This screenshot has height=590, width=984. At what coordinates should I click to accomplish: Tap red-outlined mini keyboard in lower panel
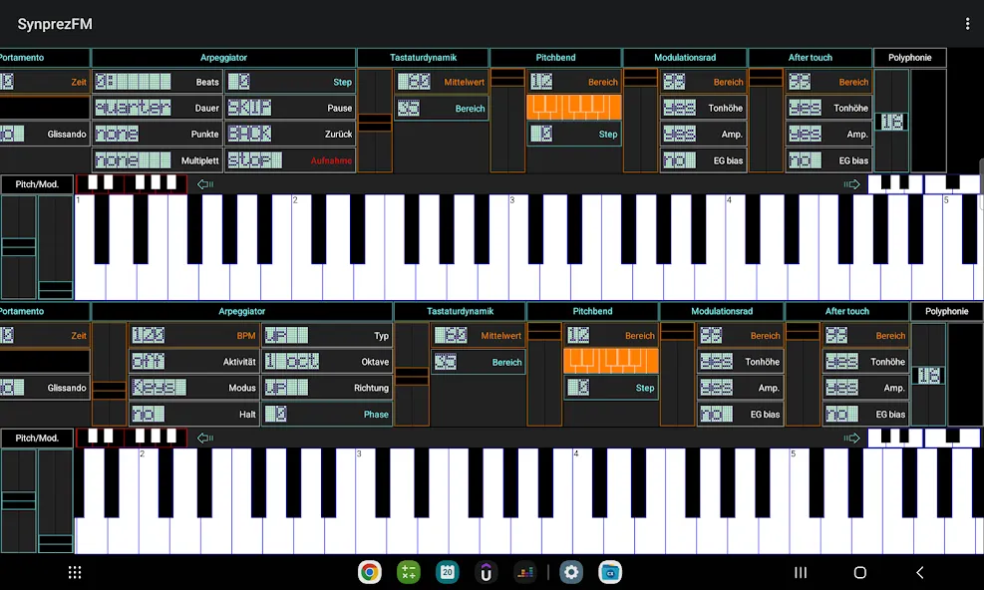click(x=132, y=438)
